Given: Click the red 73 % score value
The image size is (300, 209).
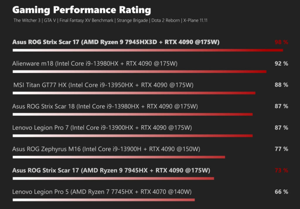Looking at the screenshot, I should pyautogui.click(x=281, y=170).
